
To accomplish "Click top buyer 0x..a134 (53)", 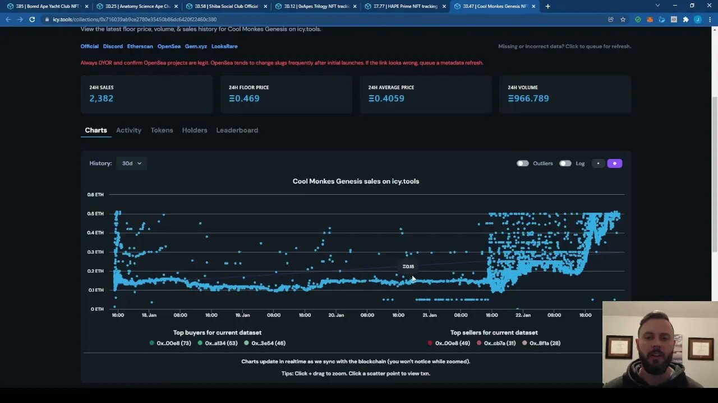I will click(x=218, y=343).
